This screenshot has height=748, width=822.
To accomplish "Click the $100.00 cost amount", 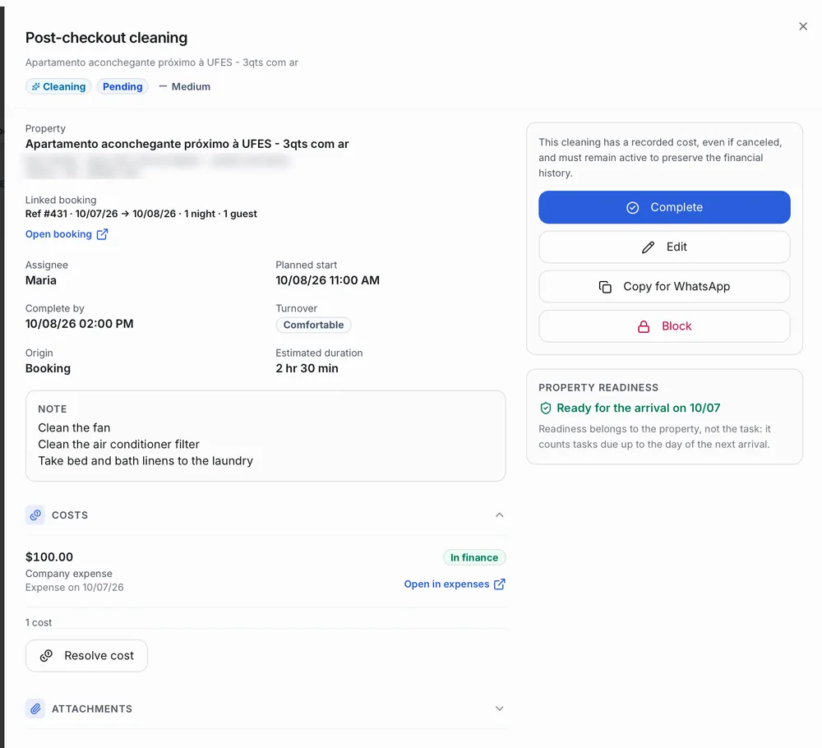I will (x=49, y=556).
